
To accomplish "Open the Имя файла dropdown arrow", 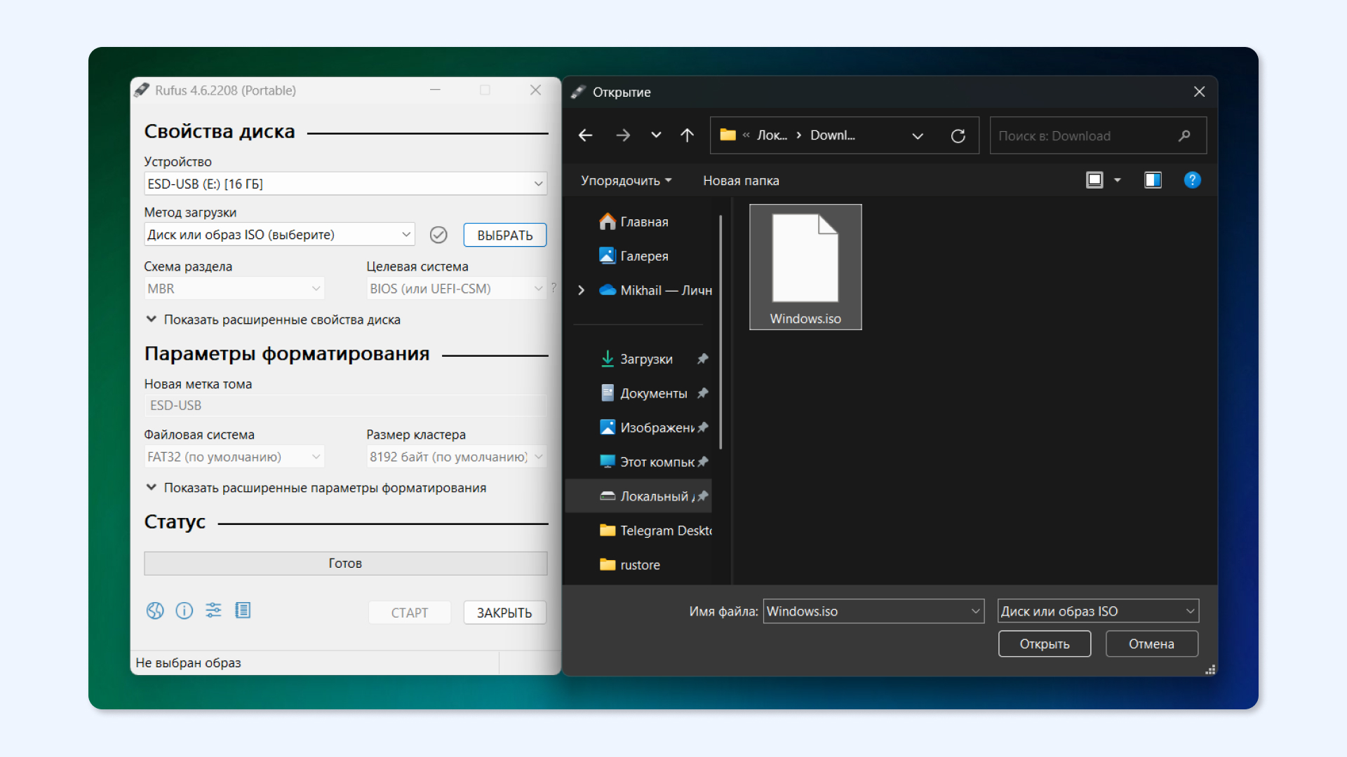I will pos(975,611).
